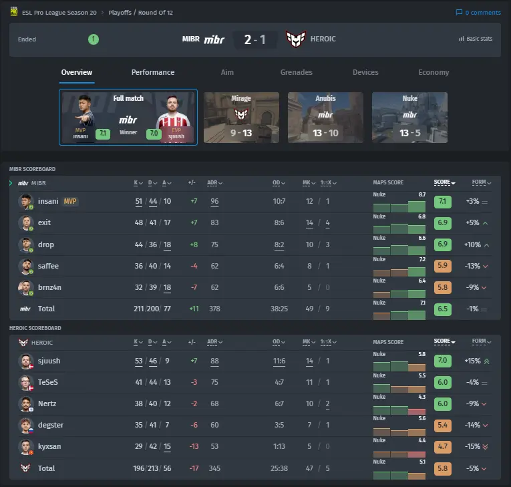Click brnz4n's player avatar
This screenshot has width=511, height=487.
point(26,287)
